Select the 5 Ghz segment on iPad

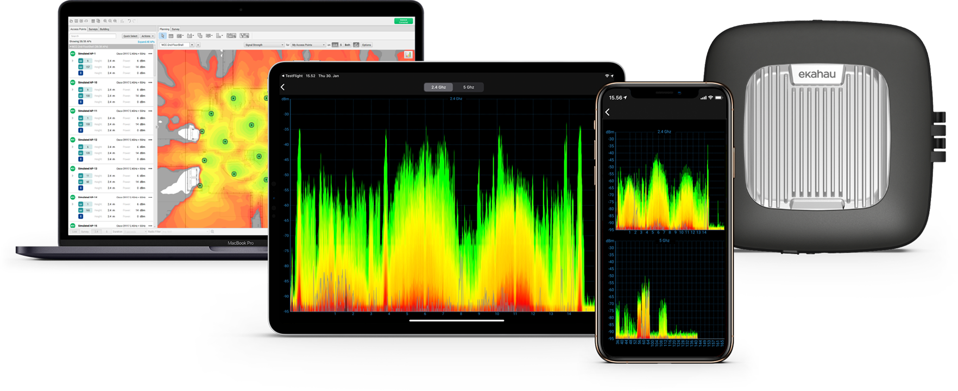468,87
